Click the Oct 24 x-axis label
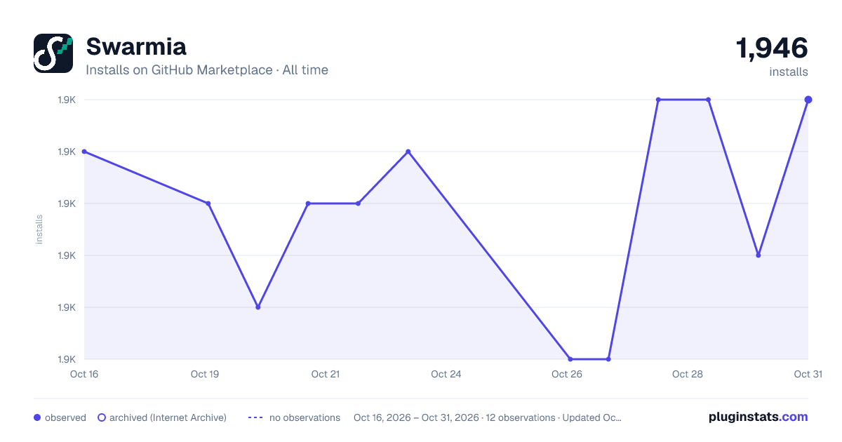This screenshot has height=442, width=842. click(446, 374)
